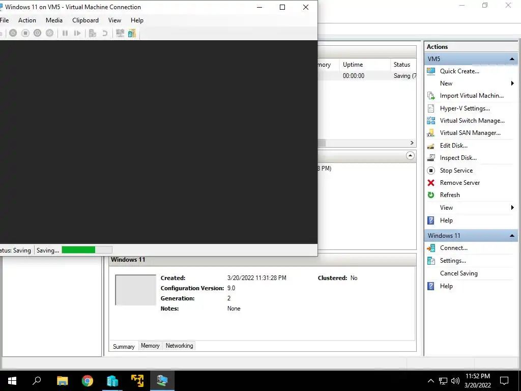521x391 pixels.
Task: Click the Stop Service icon
Action: pos(431,171)
